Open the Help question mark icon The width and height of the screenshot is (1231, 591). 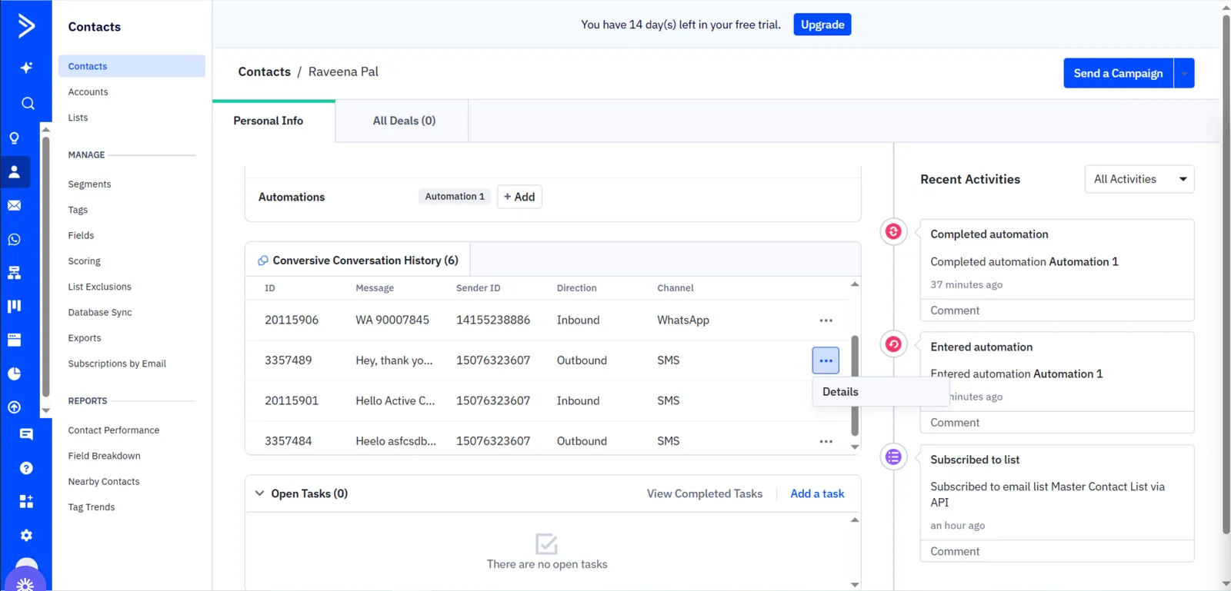click(x=26, y=468)
